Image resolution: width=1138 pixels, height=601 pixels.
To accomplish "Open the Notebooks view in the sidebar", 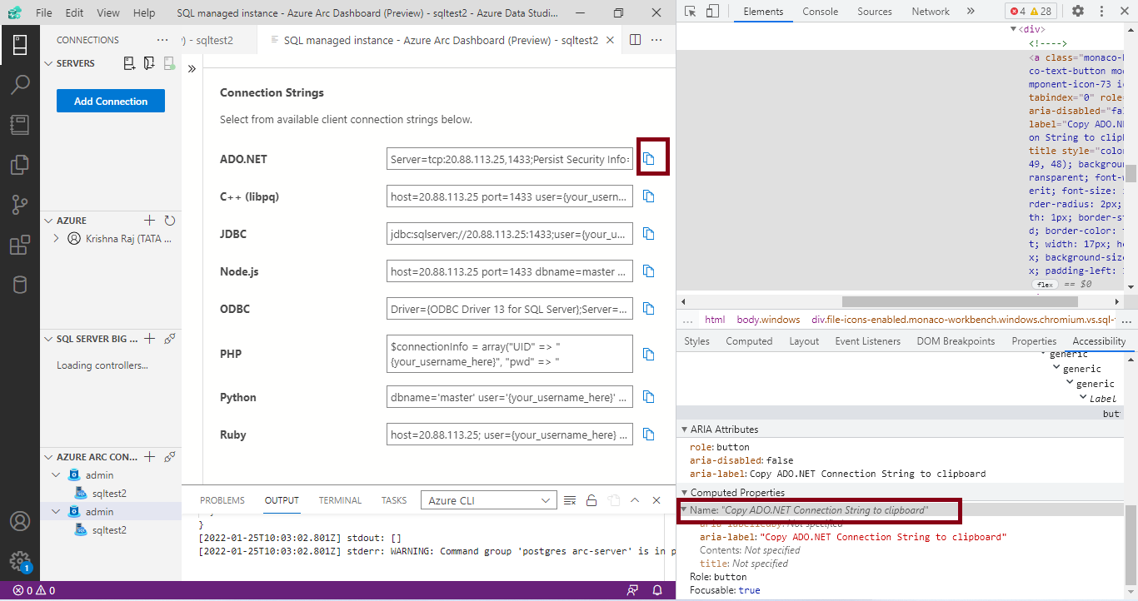I will click(x=20, y=124).
